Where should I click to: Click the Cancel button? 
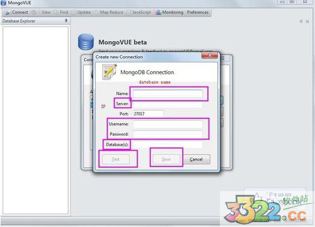coord(197,160)
